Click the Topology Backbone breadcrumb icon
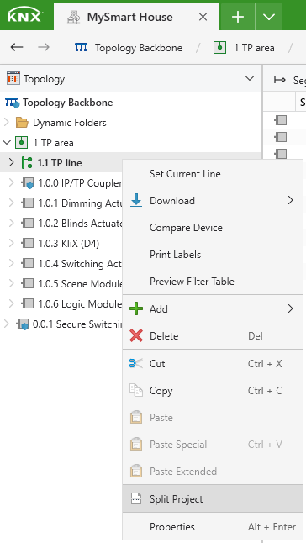Image resolution: width=306 pixels, height=543 pixels. (x=82, y=47)
